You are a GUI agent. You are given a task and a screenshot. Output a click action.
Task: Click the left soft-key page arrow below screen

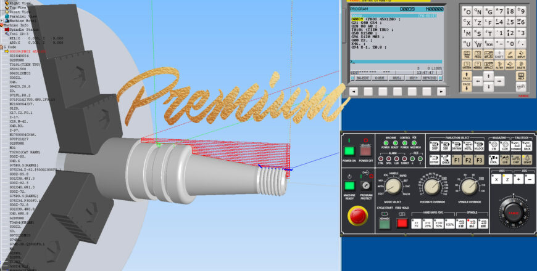pos(353,91)
